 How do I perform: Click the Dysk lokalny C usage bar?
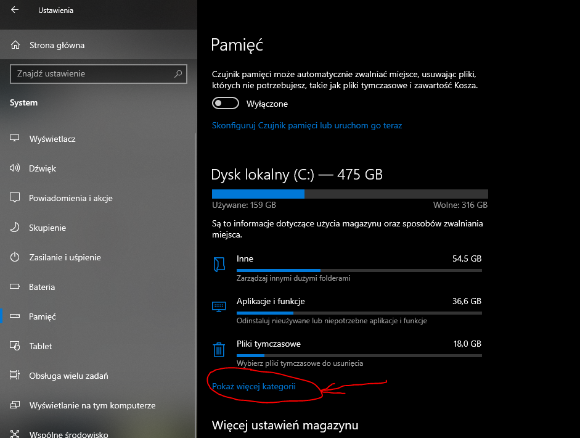coord(350,194)
